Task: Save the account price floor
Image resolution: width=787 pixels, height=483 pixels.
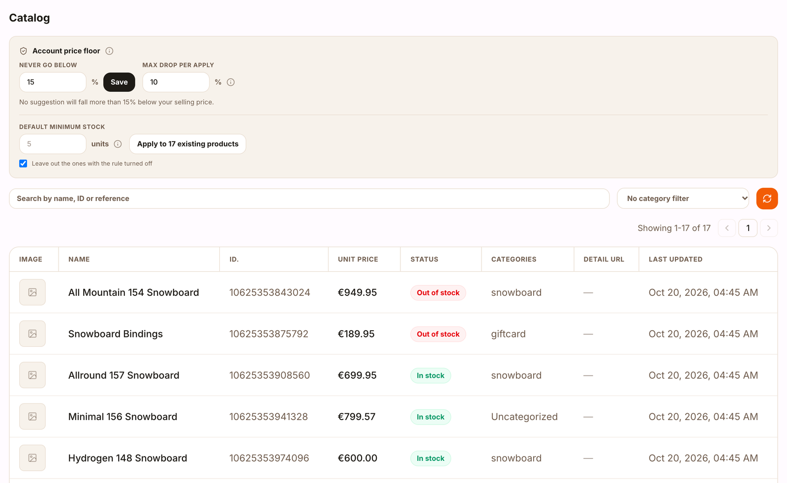Action: (x=119, y=82)
